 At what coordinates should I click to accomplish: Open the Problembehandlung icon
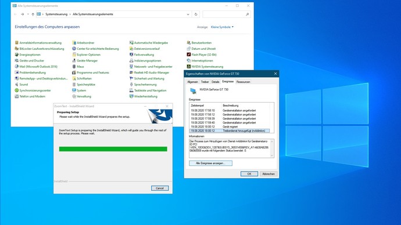tap(17, 72)
